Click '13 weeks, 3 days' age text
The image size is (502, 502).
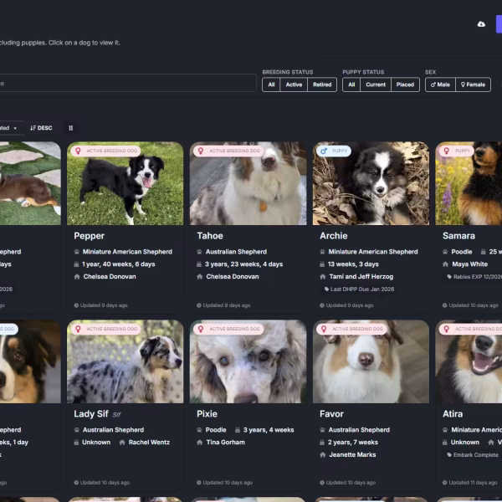coord(353,264)
